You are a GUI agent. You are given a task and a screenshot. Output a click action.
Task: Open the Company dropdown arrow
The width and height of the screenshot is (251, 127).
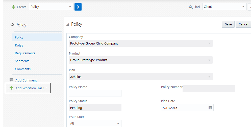[209, 44]
